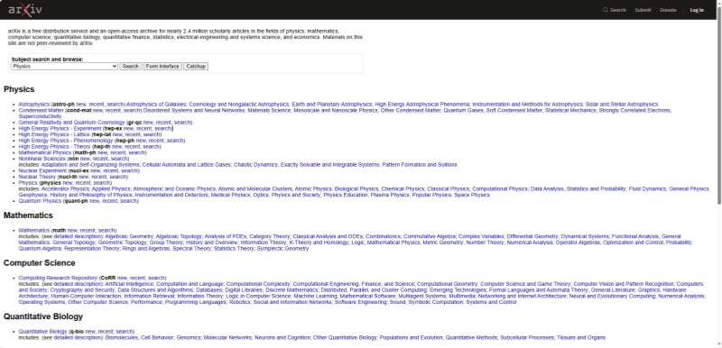This screenshot has height=348, width=722.
Task: Open High Energy Physics - Lattice link
Action: point(54,134)
